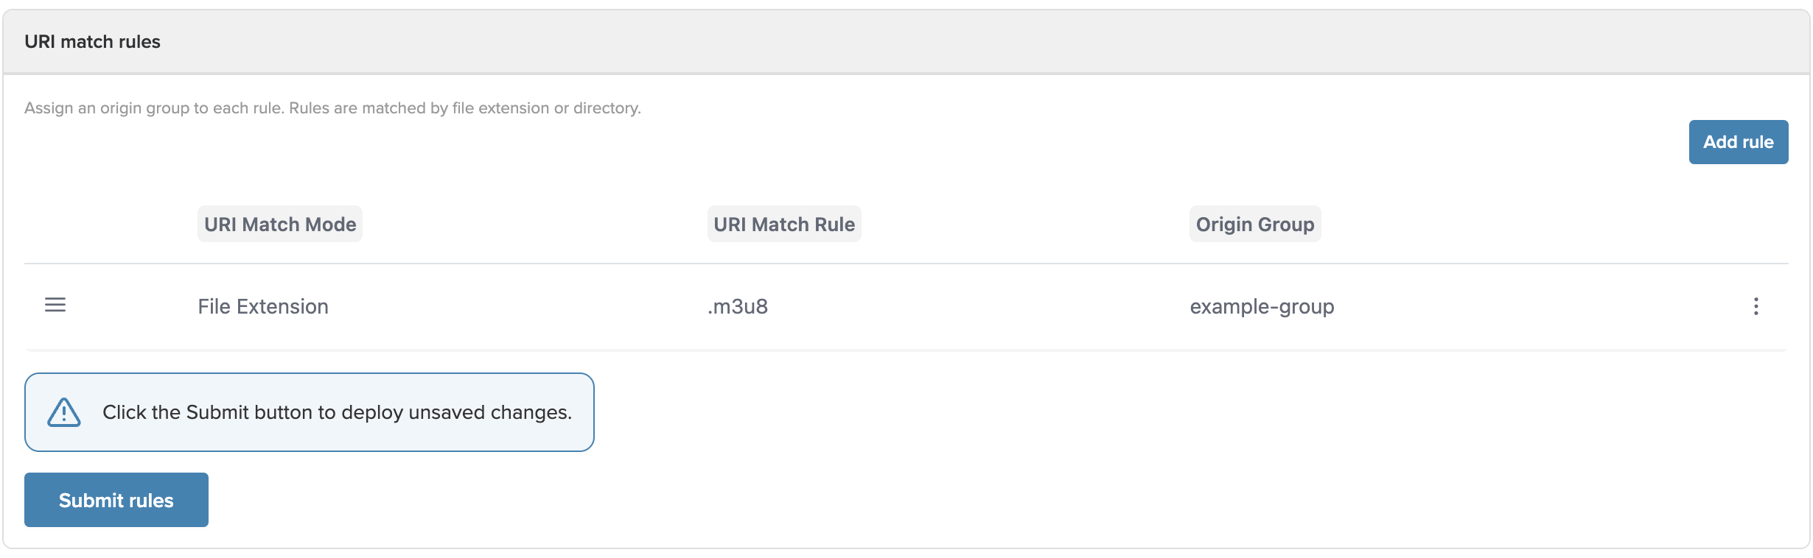Click the word "rules" on the Submit button
Viewport: 1813px width, 558px height.
[152, 501]
